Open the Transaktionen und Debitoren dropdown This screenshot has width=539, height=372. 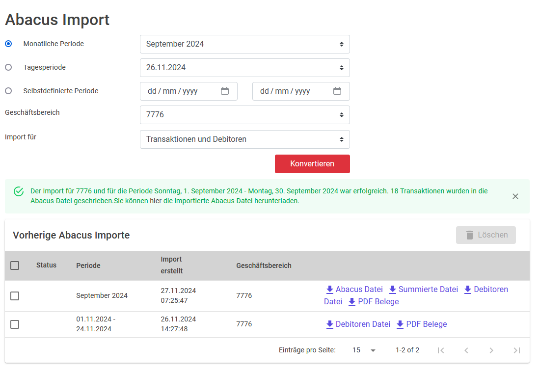click(245, 139)
